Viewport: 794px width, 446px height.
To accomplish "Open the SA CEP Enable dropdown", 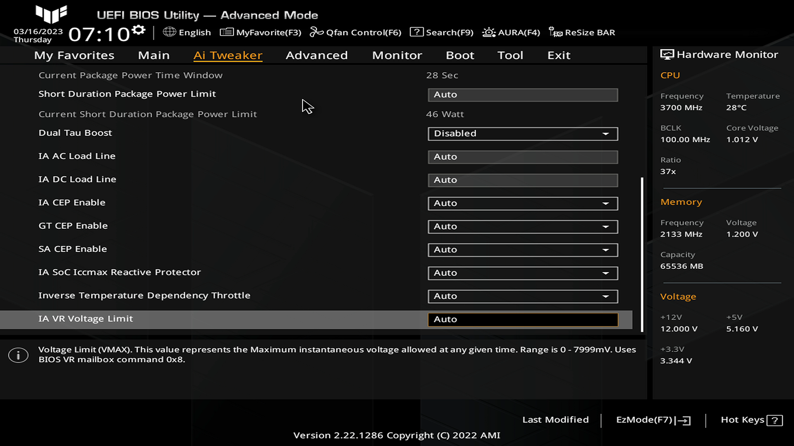I will (x=523, y=250).
